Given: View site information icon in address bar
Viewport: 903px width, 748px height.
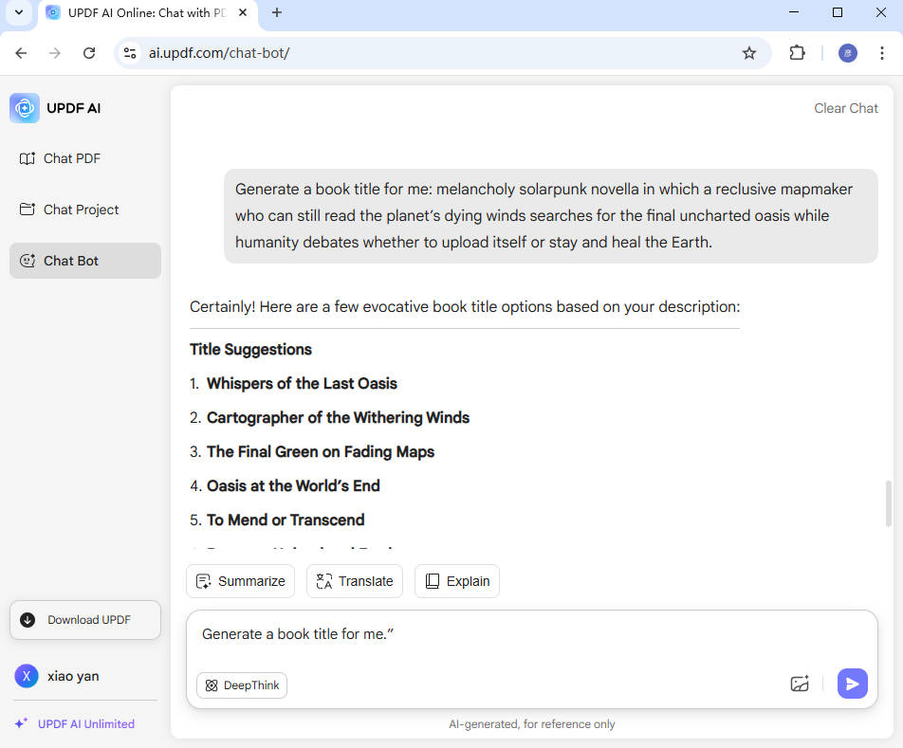Looking at the screenshot, I should (x=130, y=53).
